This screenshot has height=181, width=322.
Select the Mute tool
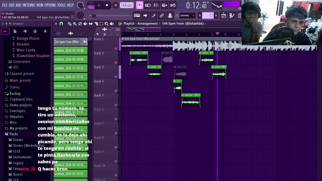85,24
